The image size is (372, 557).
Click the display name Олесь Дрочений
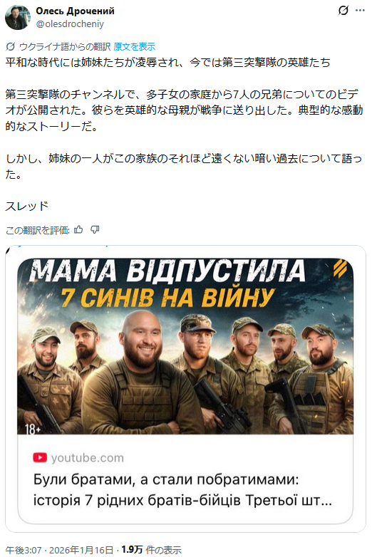point(75,11)
